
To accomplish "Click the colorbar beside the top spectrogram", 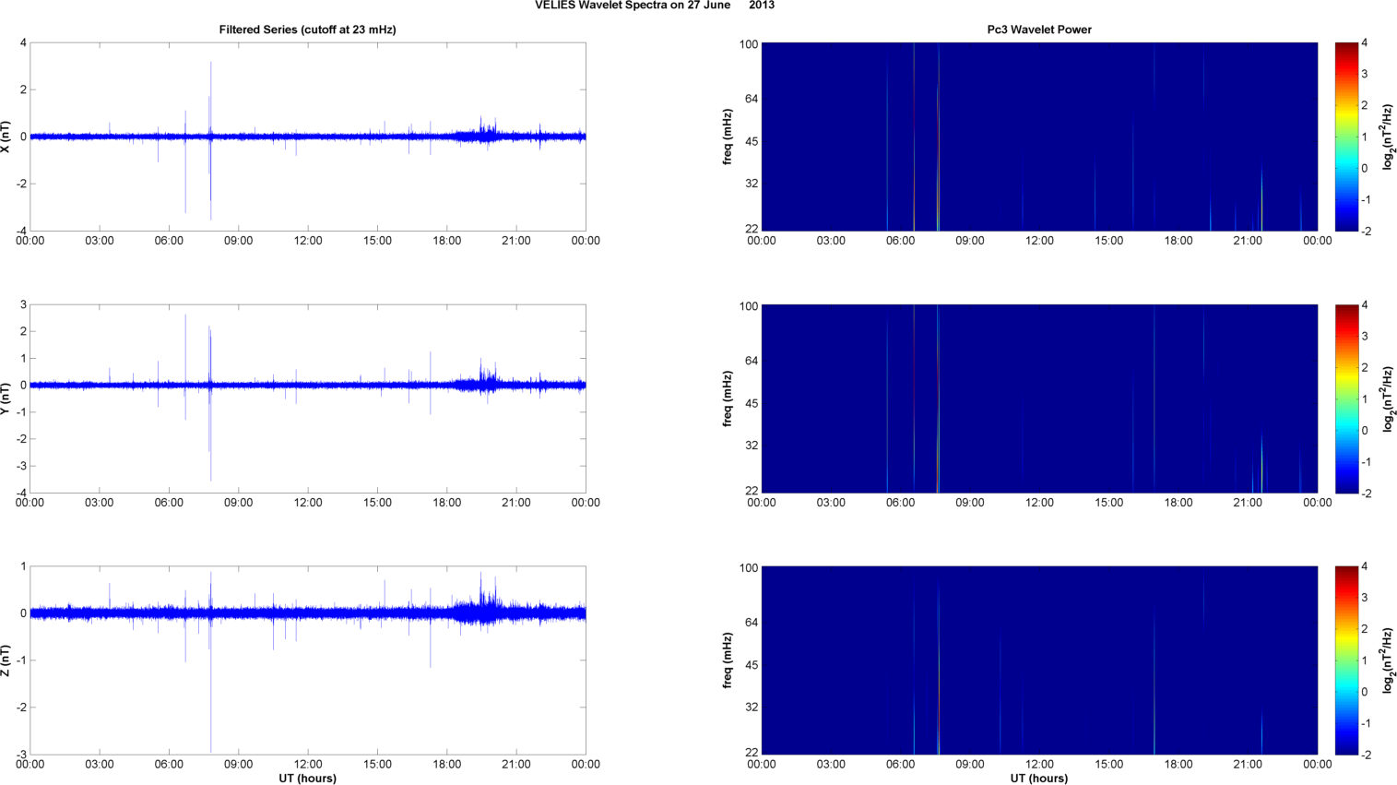I will (1346, 137).
